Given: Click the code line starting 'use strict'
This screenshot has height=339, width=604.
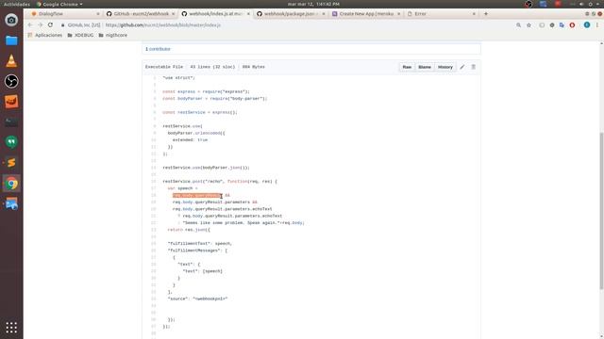Looking at the screenshot, I should pos(178,77).
